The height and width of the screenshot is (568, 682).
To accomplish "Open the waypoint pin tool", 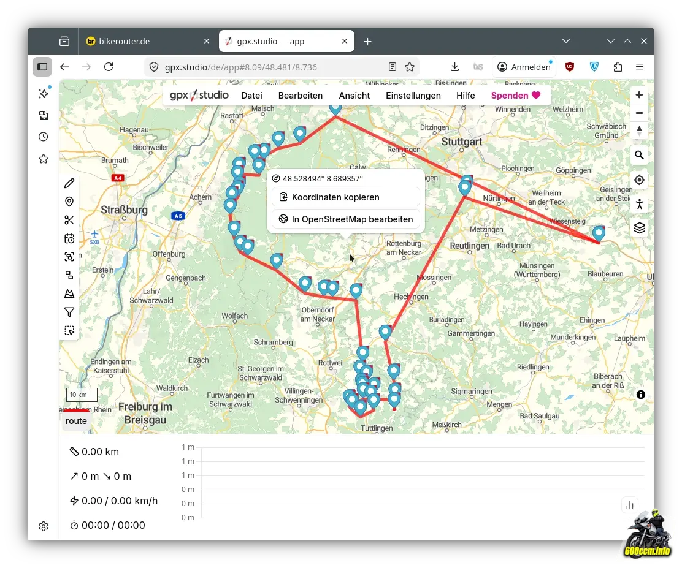I will (x=69, y=202).
